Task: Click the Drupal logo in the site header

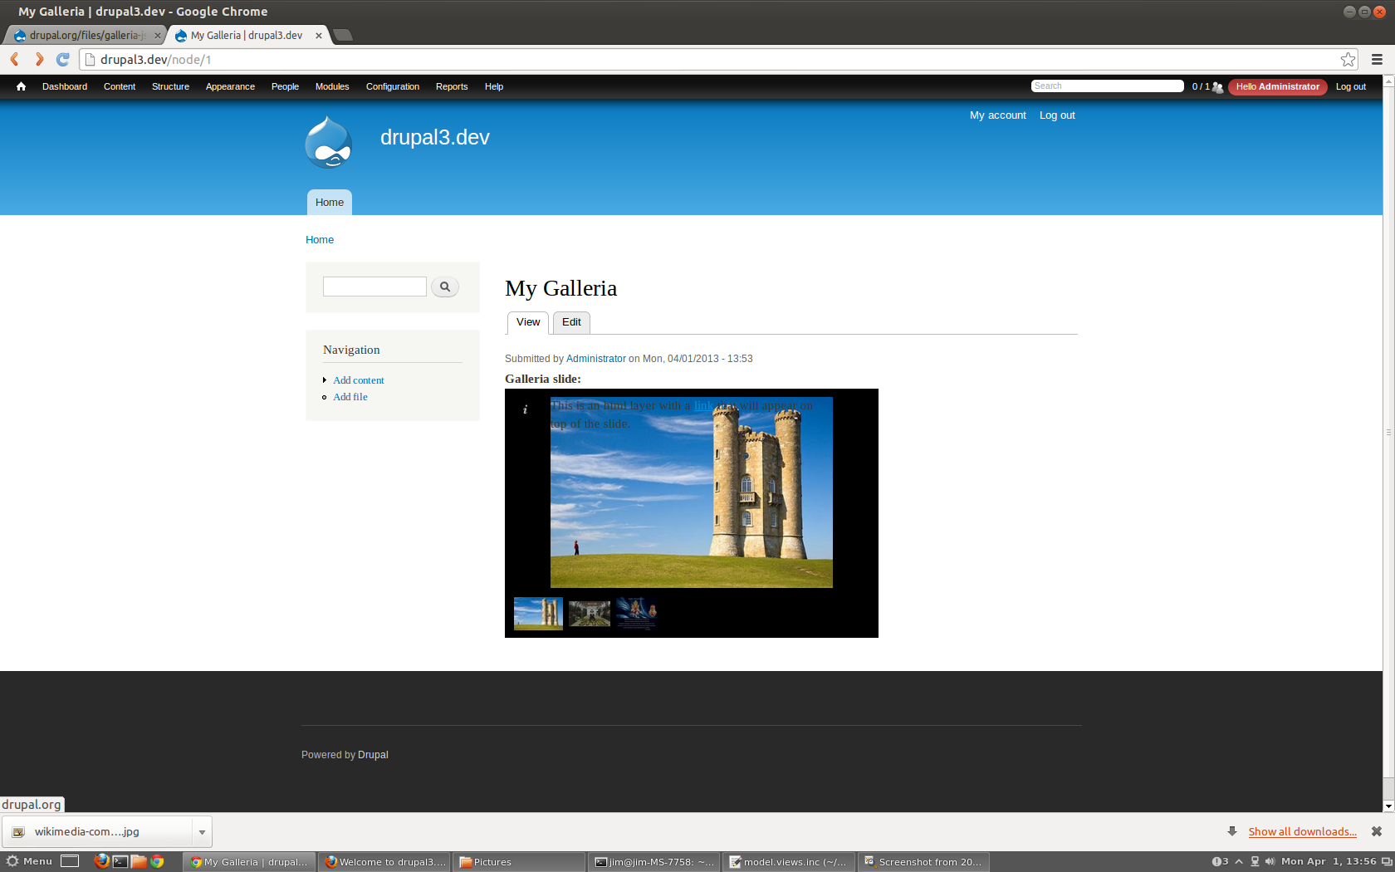Action: point(328,142)
